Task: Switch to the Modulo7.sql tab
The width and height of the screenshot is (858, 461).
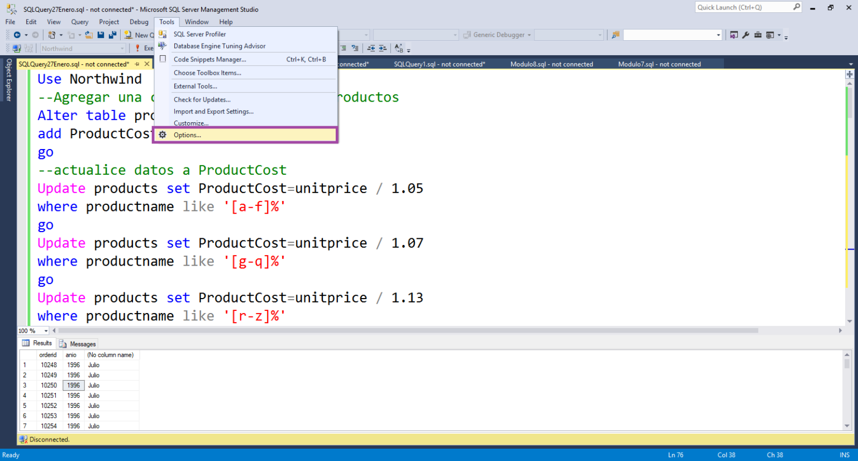Action: [x=659, y=64]
